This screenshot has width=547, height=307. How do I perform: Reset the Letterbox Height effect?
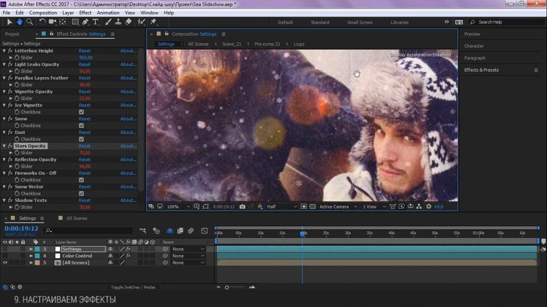tap(84, 51)
